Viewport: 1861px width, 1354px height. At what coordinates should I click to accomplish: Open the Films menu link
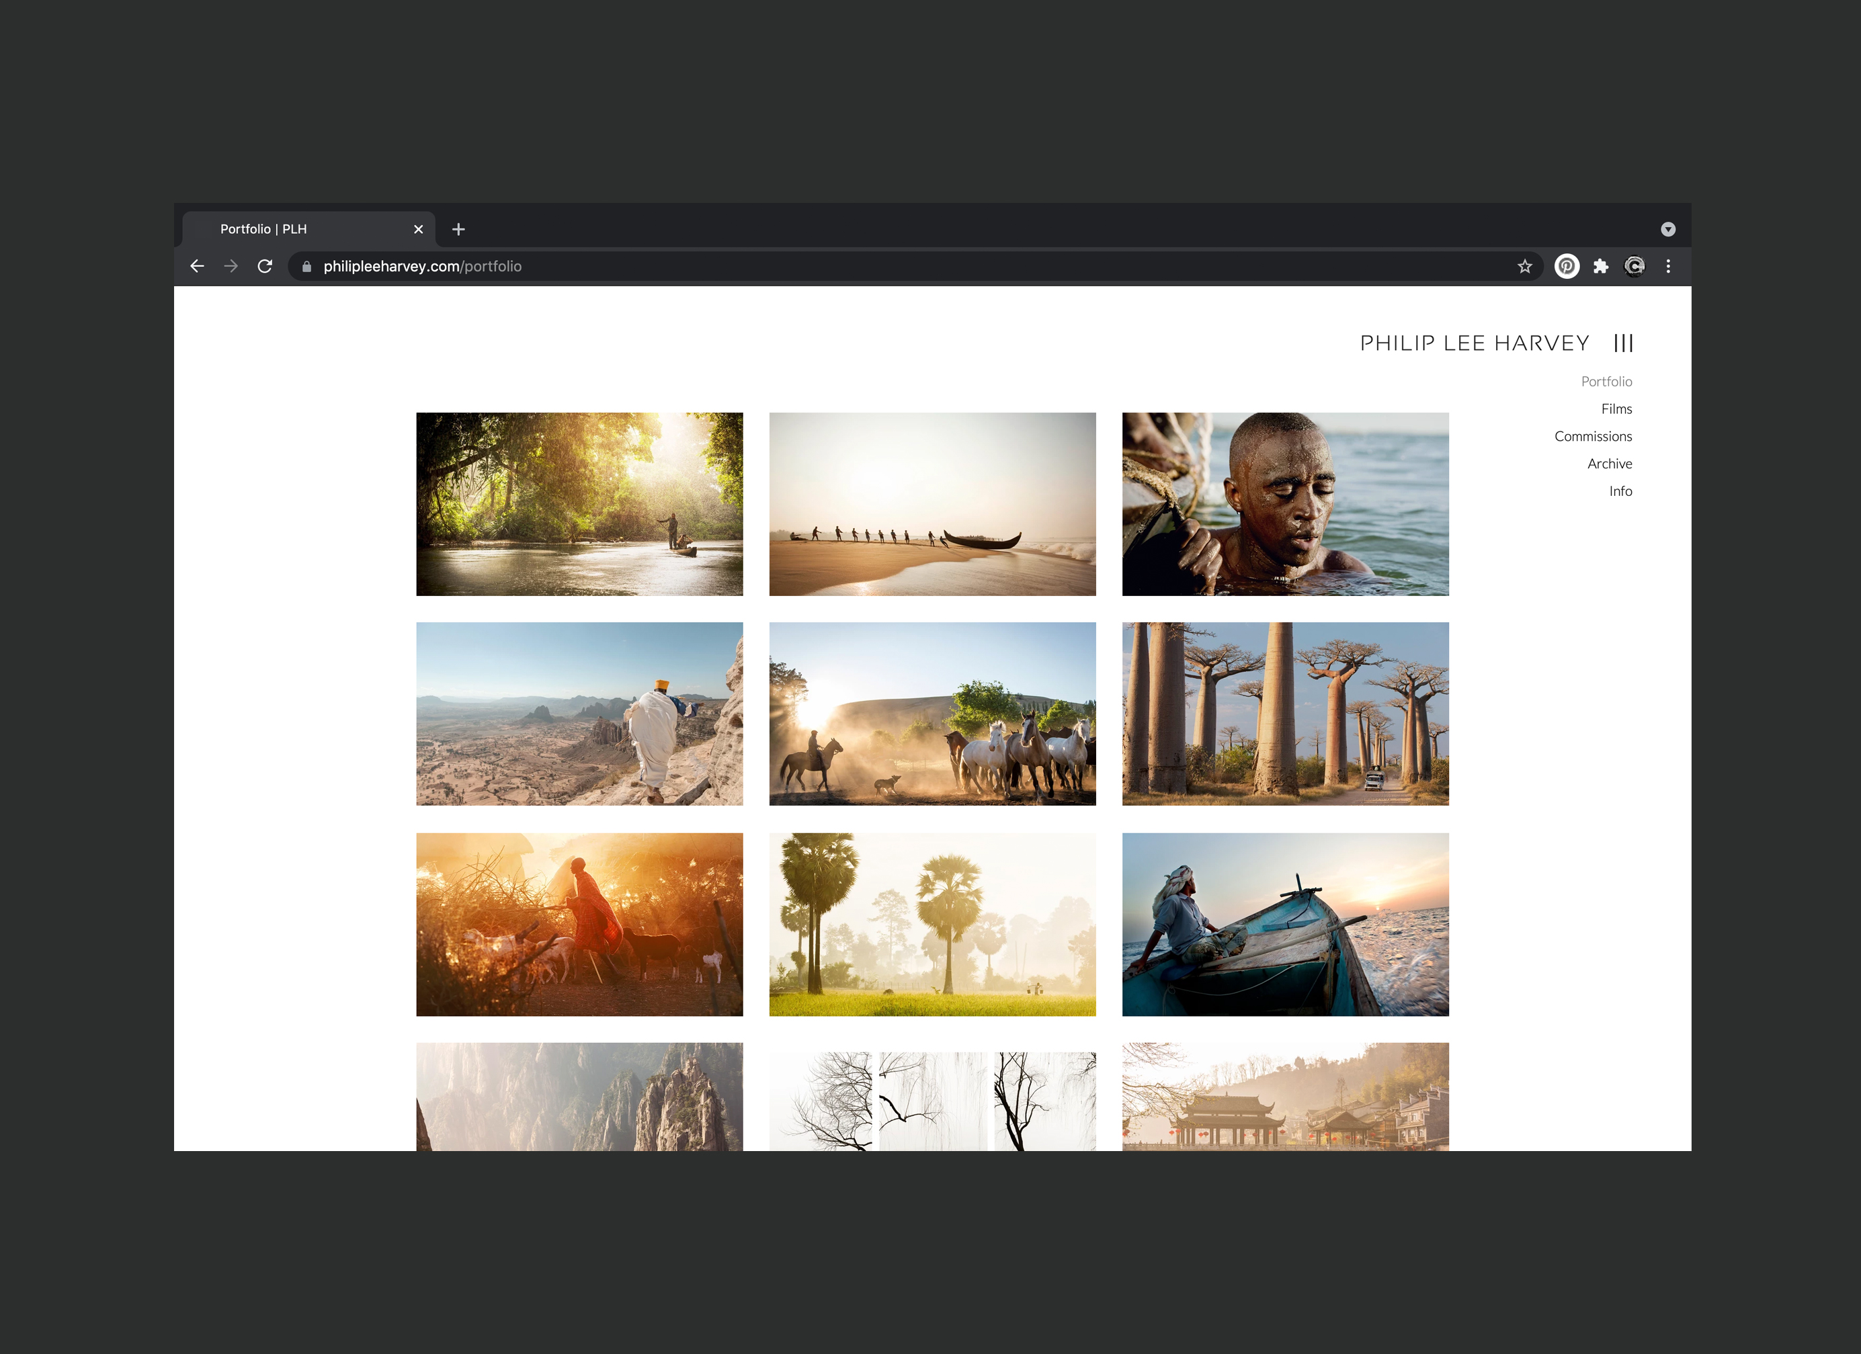pos(1616,409)
